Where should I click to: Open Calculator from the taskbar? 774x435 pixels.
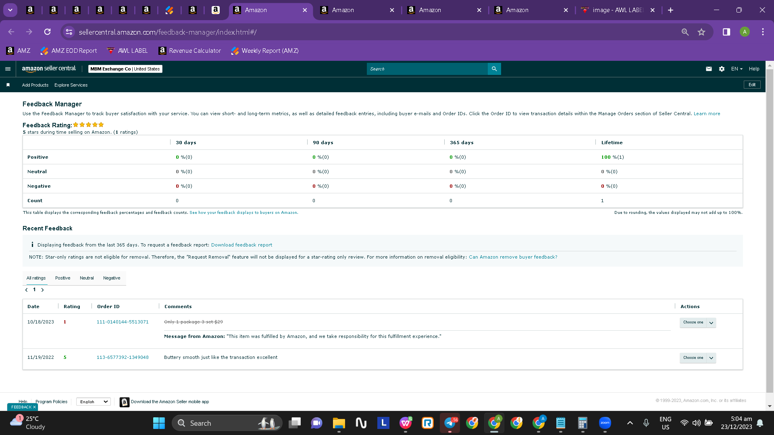click(583, 423)
